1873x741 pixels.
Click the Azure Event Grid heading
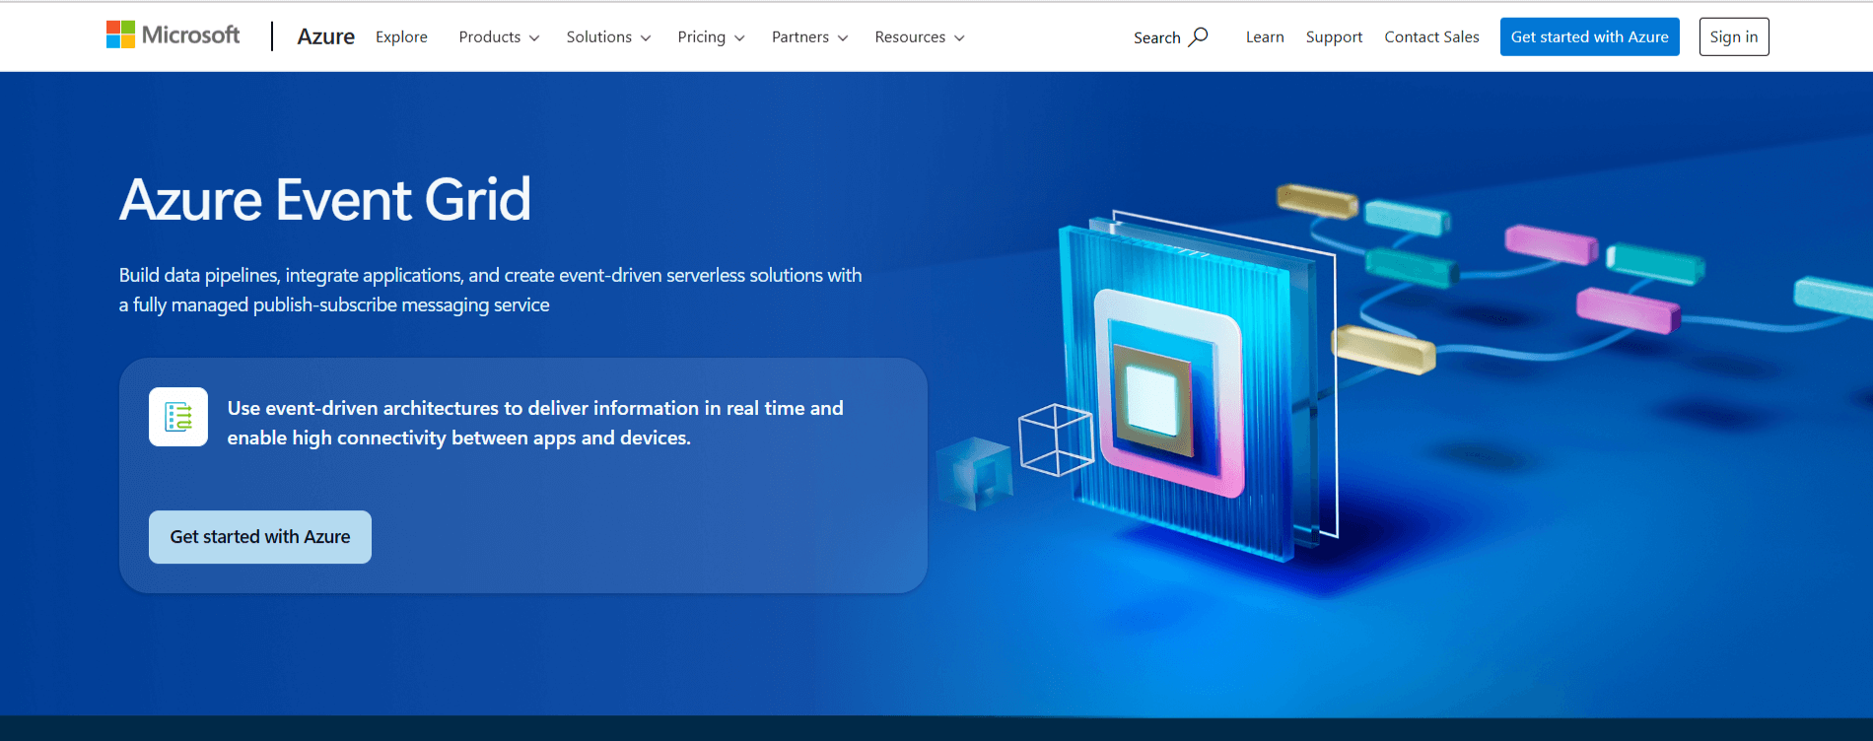[x=325, y=199]
